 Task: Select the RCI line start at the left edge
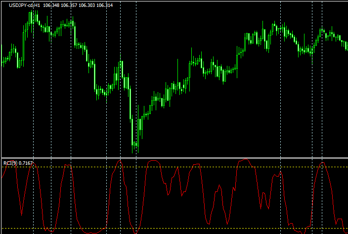[2, 177]
